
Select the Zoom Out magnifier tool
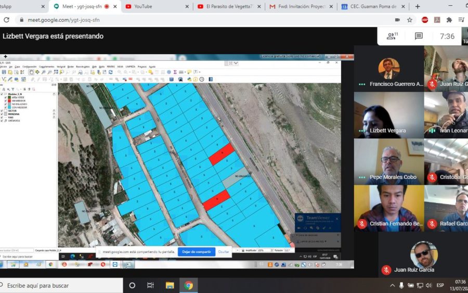click(49, 72)
